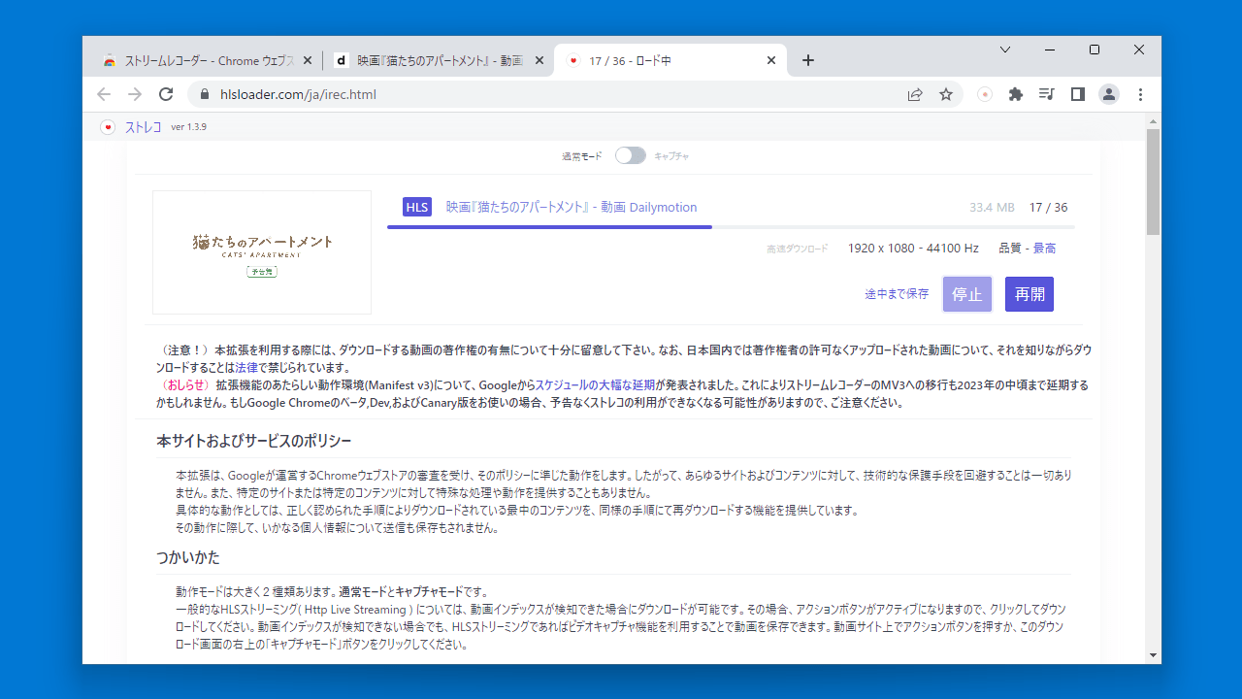Viewport: 1242px width, 699px height.
Task: Open the tab search chevron in title bar
Action: tap(1005, 50)
